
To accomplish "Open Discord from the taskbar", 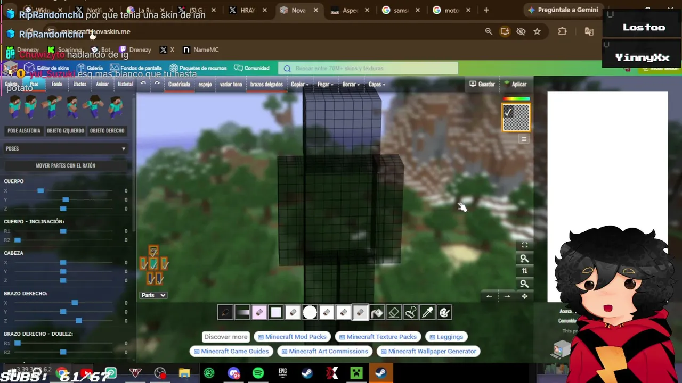I will tap(233, 373).
